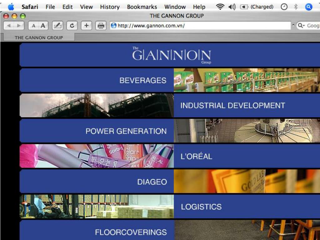Viewport: 320px width, 240px height.
Task: Click the Milo cartons production photo
Action: click(x=247, y=80)
